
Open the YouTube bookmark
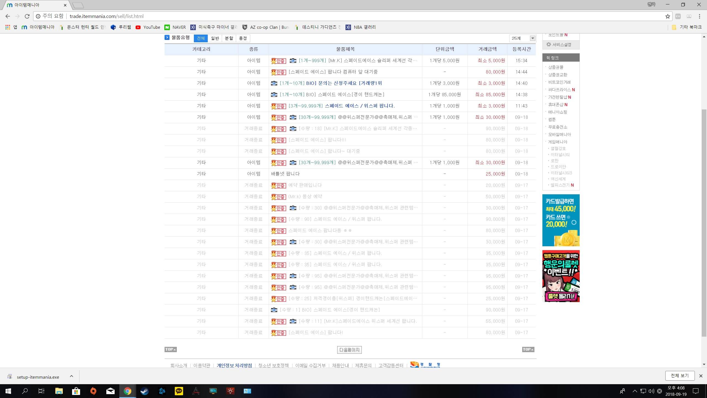148,27
